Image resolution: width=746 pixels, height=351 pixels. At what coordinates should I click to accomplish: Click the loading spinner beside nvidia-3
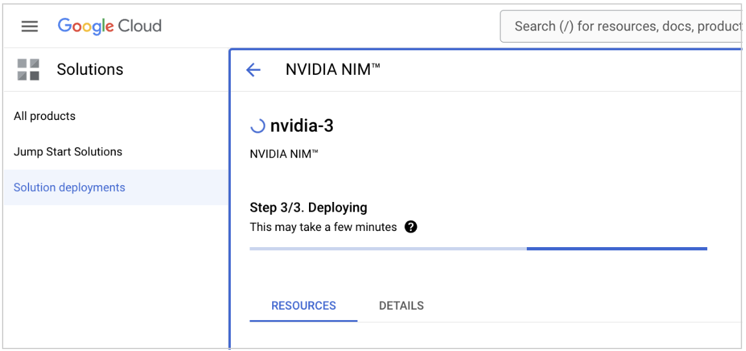pyautogui.click(x=257, y=126)
